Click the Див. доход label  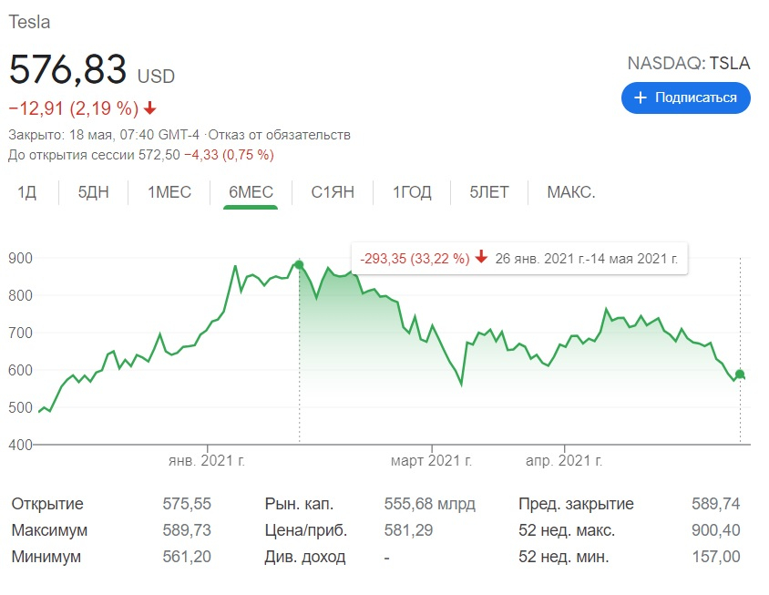pos(305,558)
